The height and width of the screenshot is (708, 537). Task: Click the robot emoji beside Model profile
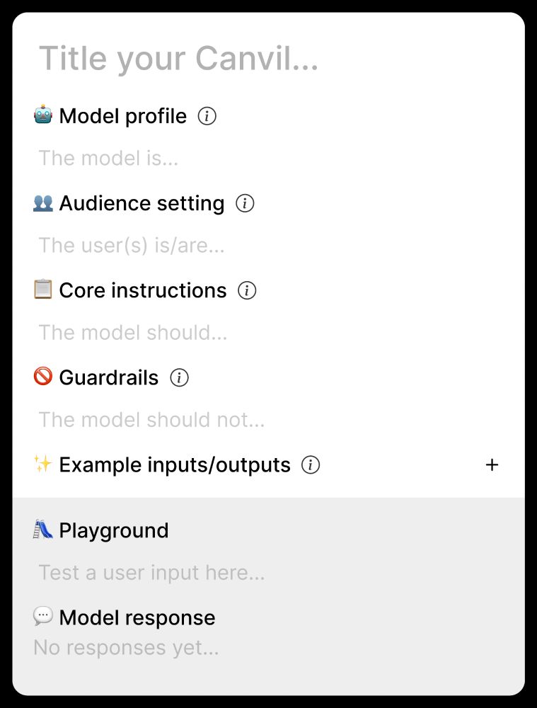pos(43,115)
